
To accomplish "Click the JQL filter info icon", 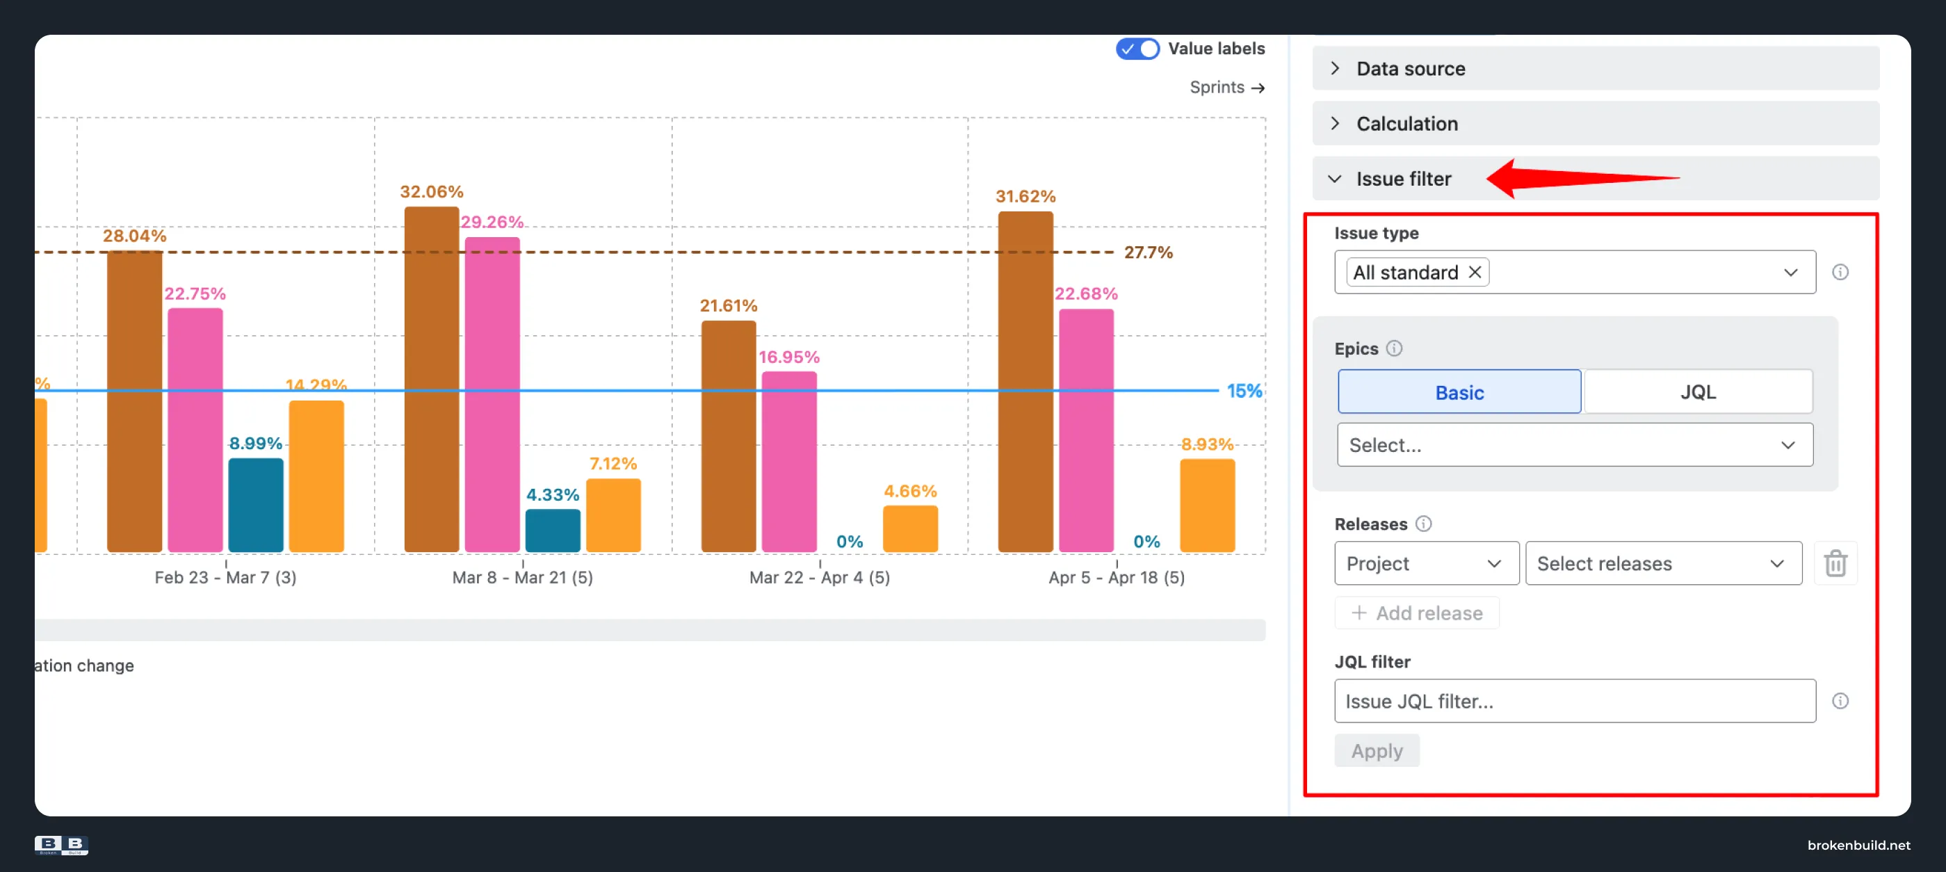I will 1840,700.
